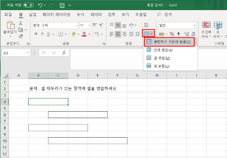This screenshot has width=227, height=158.
Task: Click the increase indent icon
Action: point(137,34)
